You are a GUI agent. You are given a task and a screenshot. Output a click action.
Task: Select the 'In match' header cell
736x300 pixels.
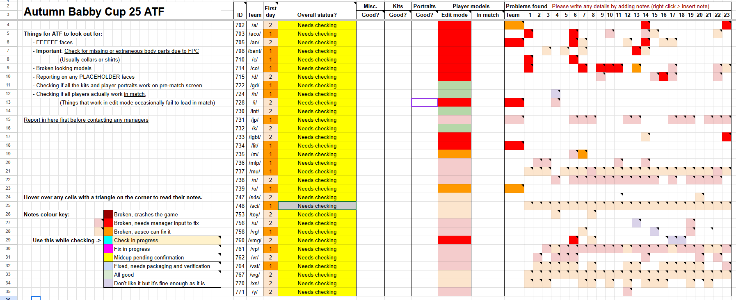tap(488, 15)
